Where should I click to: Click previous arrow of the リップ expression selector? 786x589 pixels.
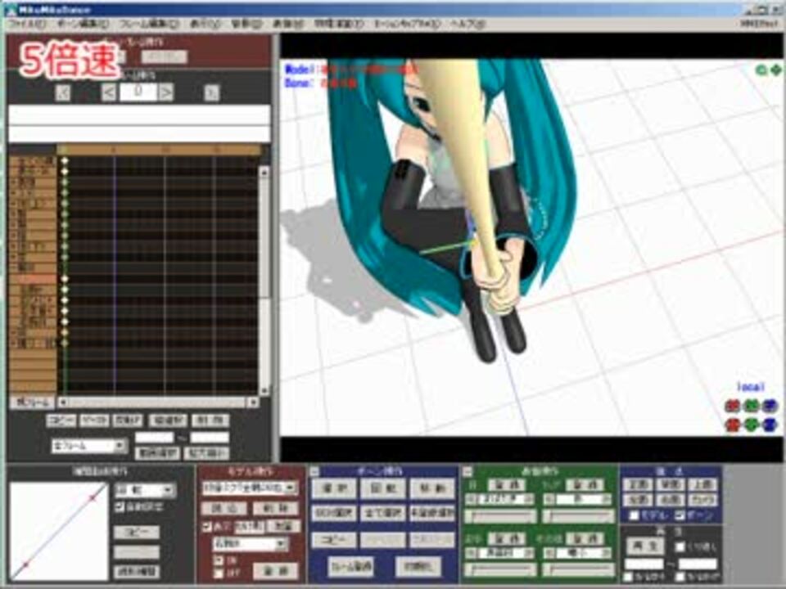point(549,499)
